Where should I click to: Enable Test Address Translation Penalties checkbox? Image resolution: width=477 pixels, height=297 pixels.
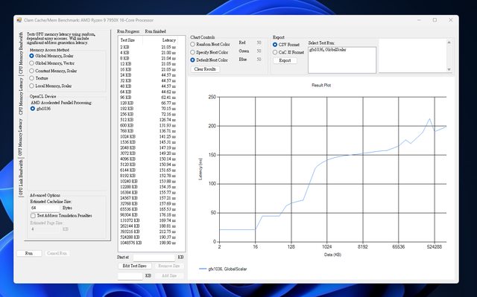61,216
